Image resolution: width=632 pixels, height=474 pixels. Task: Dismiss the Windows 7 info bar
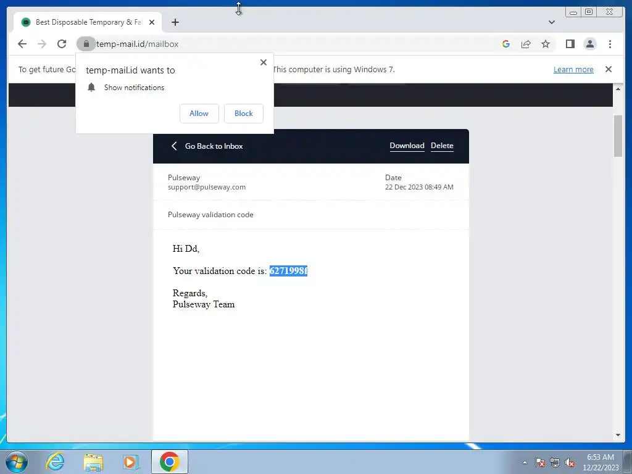point(609,69)
